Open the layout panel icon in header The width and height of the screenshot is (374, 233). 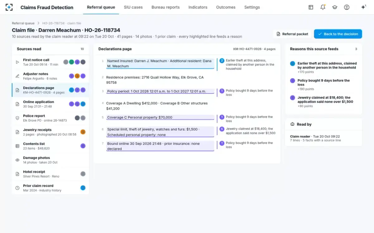pos(311,7)
